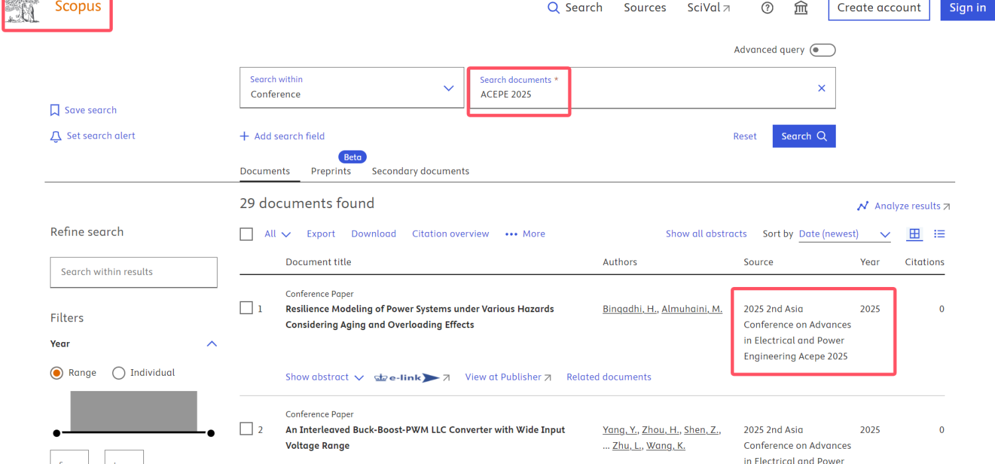Choose the Individual year radio button

[x=119, y=373]
